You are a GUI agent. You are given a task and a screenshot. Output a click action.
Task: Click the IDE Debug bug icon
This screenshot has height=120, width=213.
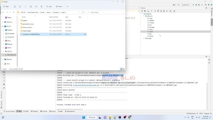(196, 5)
